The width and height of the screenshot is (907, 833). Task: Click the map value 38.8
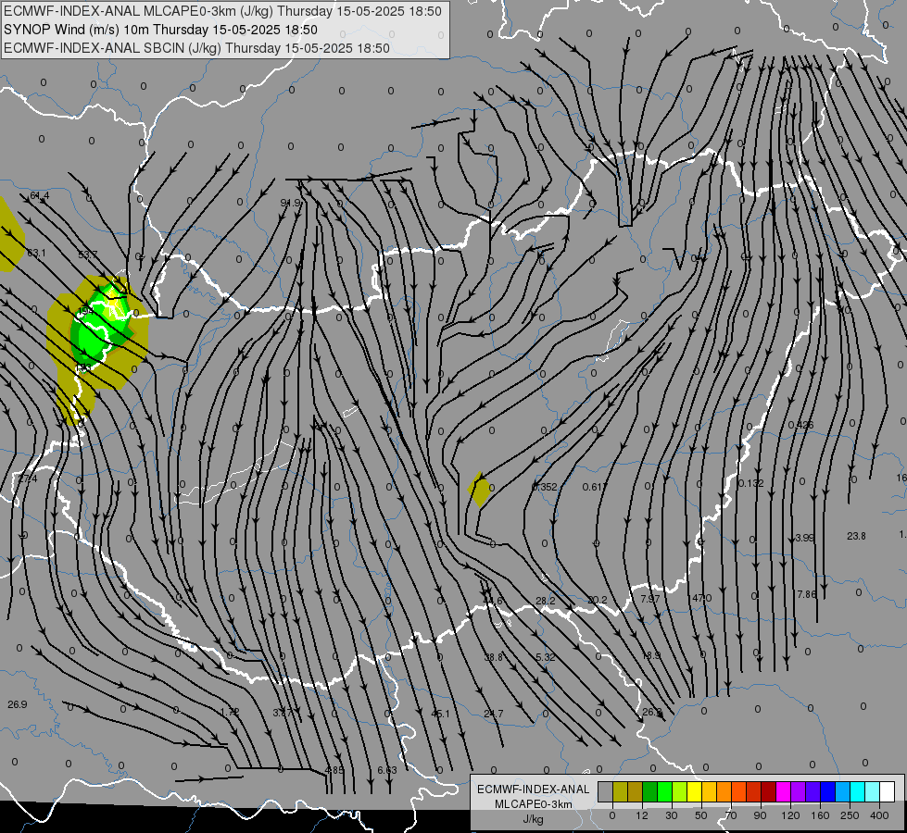(x=494, y=657)
